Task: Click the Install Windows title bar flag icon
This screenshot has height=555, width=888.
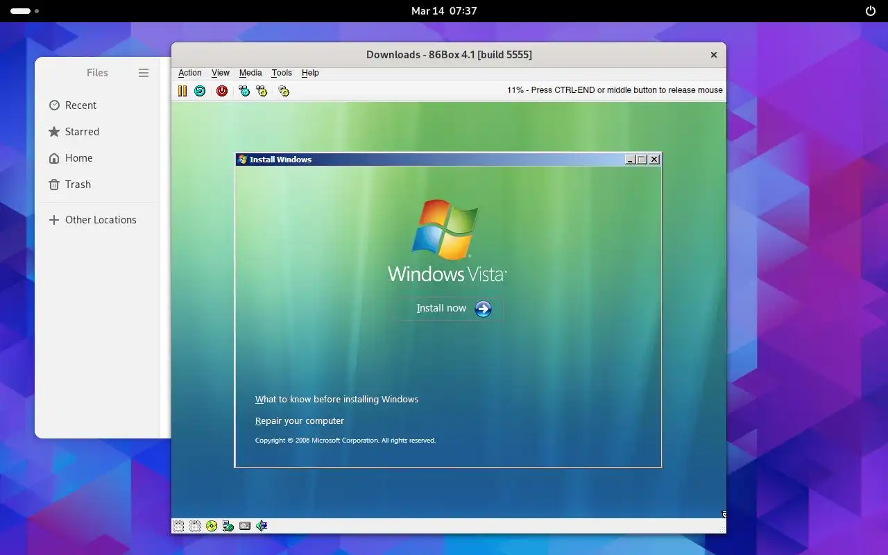Action: 242,160
